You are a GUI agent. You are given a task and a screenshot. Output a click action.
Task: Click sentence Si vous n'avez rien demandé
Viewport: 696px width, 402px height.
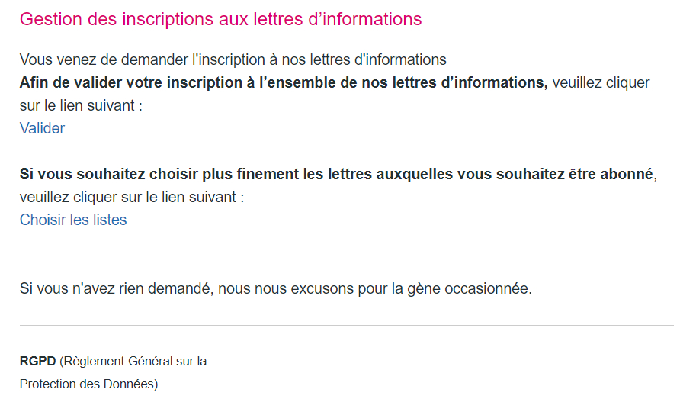276,289
